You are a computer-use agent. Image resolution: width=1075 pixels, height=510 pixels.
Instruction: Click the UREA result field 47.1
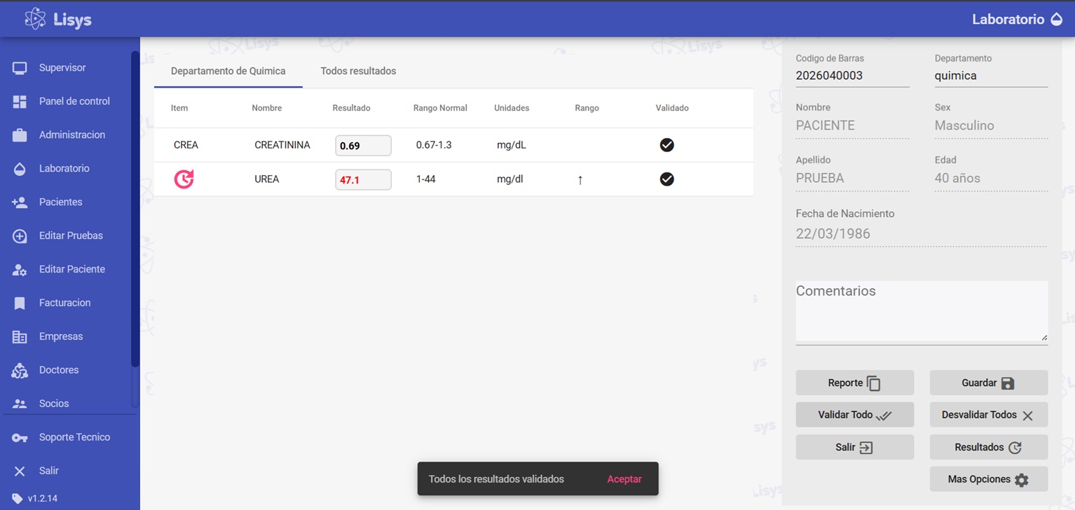363,180
